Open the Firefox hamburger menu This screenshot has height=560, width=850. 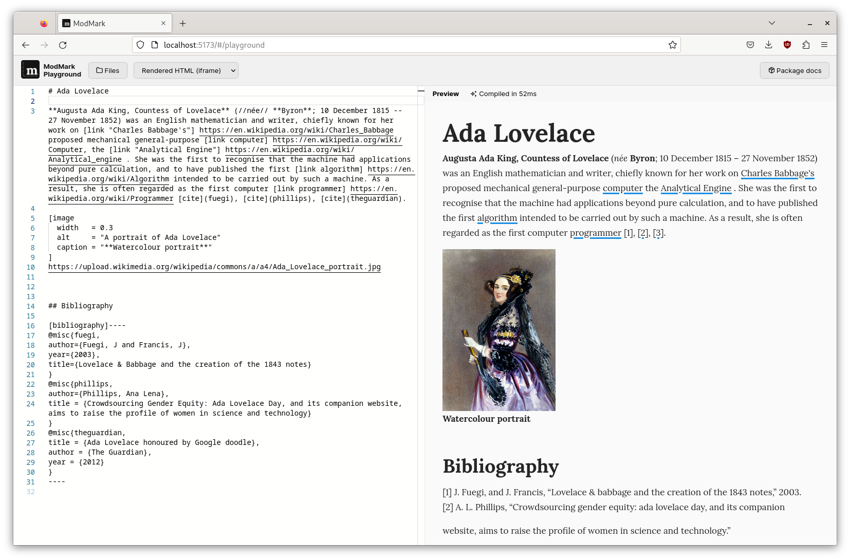(824, 45)
